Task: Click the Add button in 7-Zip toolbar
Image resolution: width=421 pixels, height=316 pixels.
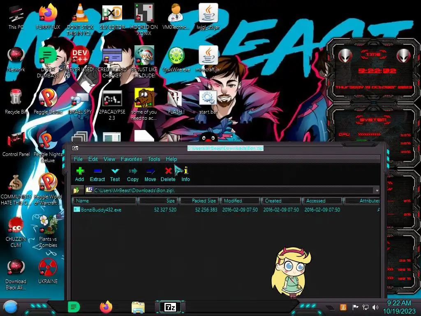Action: (79, 174)
